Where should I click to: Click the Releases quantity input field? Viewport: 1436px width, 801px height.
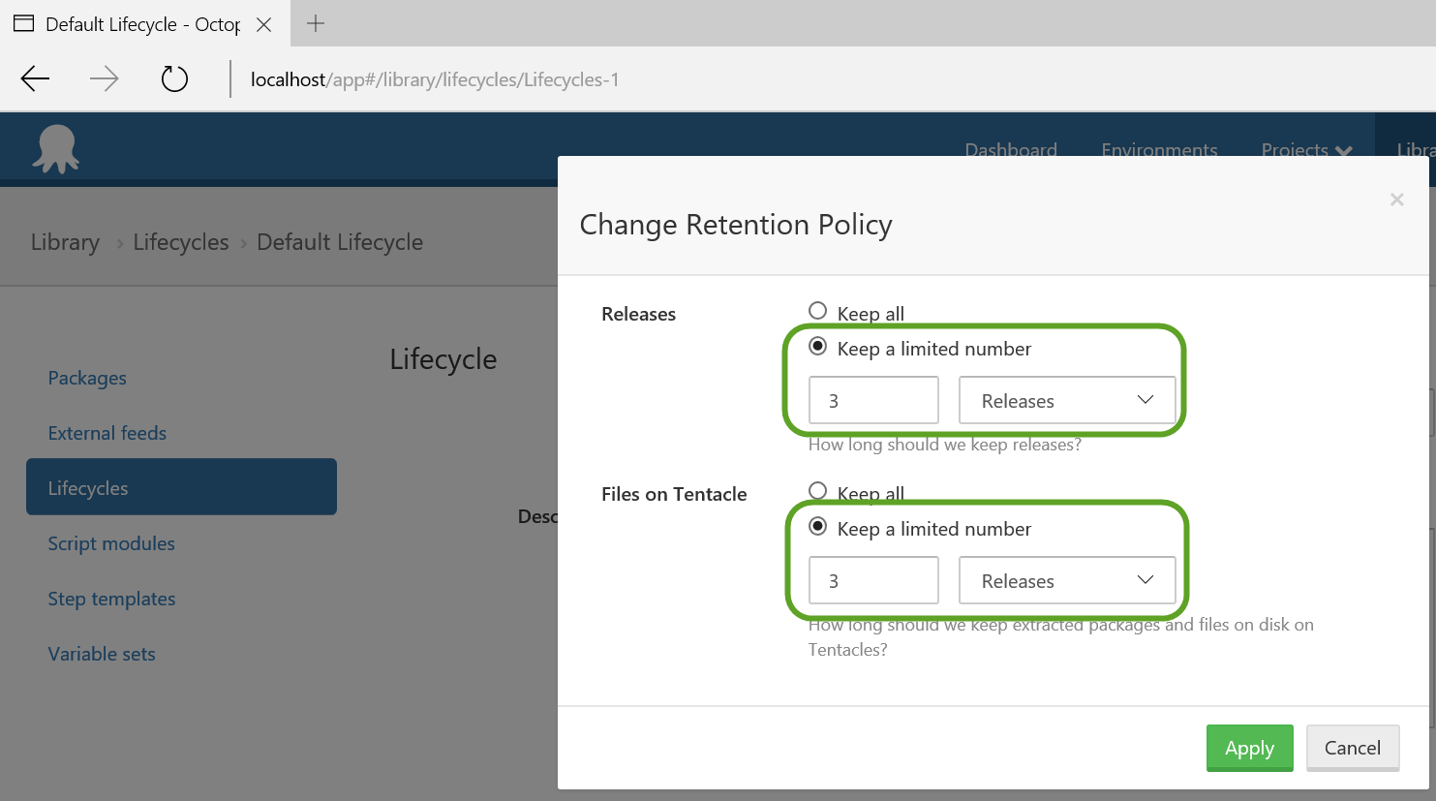click(x=873, y=400)
